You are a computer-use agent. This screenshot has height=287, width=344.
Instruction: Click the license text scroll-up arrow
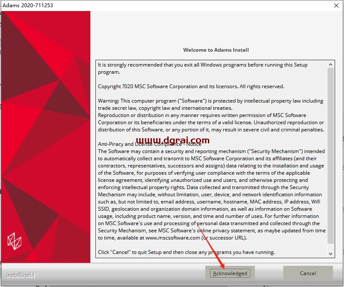click(330, 64)
